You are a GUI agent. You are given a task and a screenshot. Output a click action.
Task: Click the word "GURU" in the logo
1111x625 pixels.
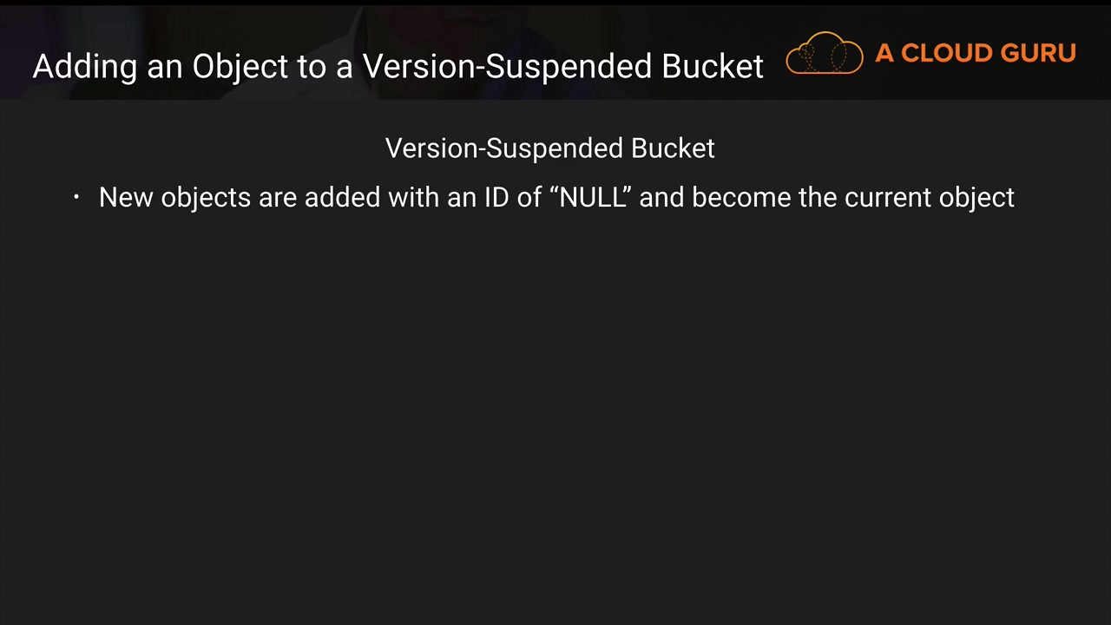pos(1038,54)
